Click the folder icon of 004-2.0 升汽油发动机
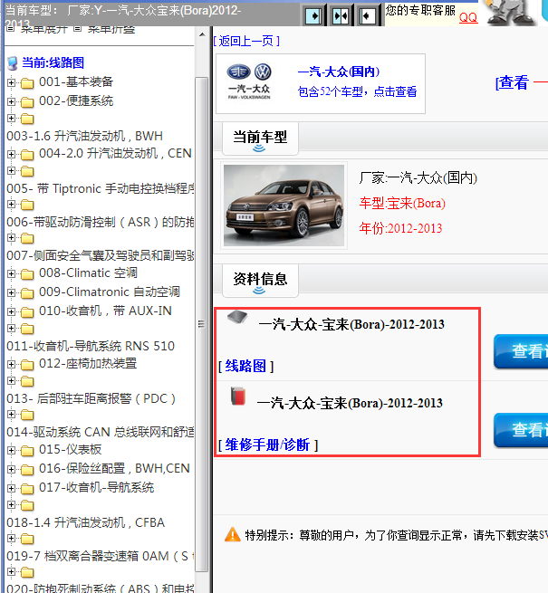This screenshot has width=548, height=593. click(x=27, y=154)
